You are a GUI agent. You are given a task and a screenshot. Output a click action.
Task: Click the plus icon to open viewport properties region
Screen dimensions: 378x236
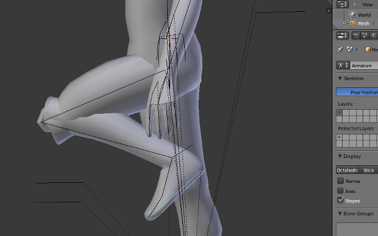tap(328, 11)
